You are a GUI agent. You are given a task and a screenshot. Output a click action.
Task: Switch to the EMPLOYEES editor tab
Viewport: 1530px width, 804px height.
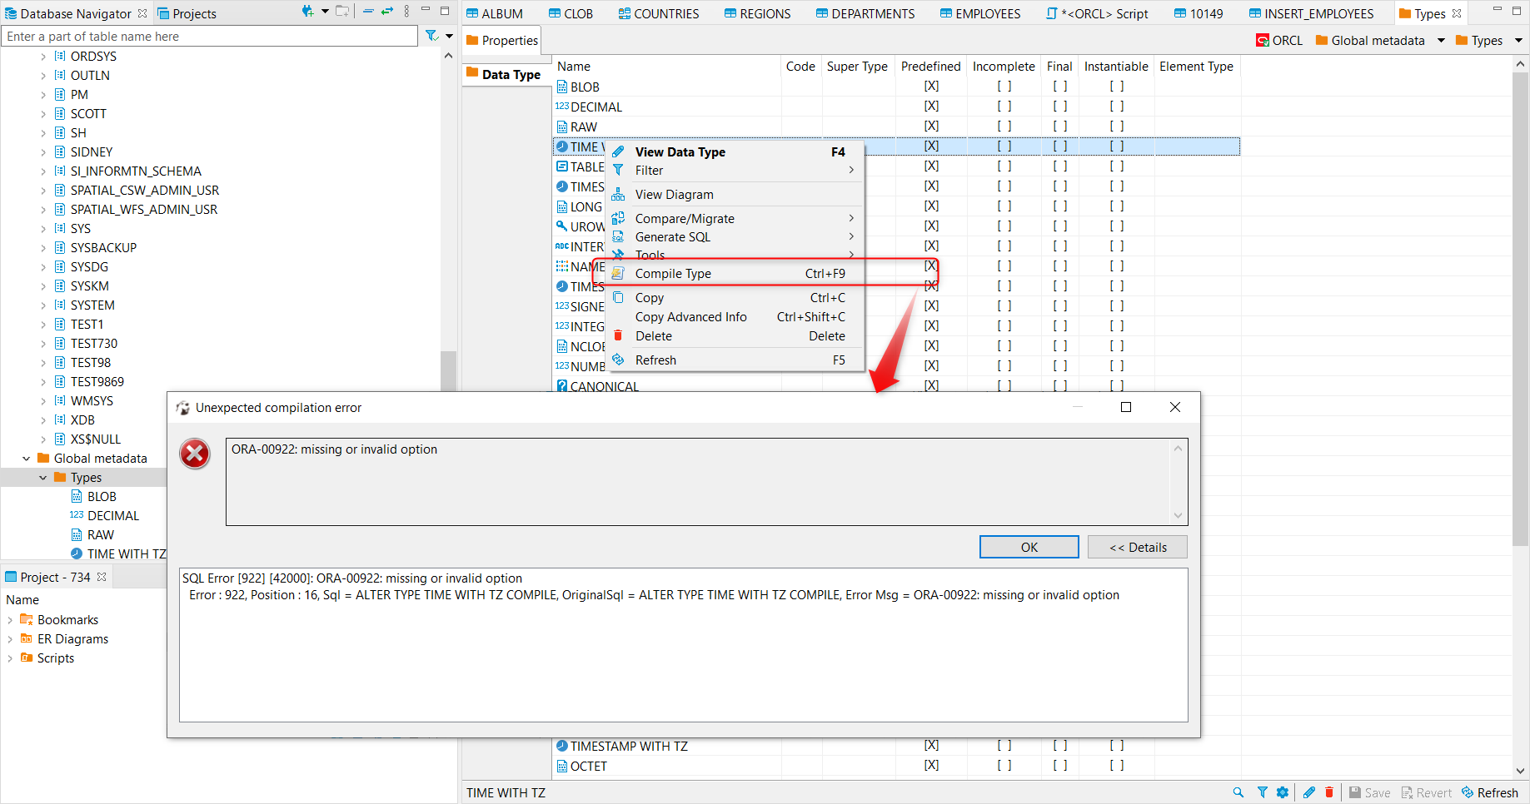[980, 13]
